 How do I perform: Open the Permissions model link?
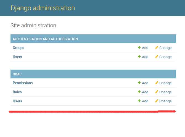point(23,83)
